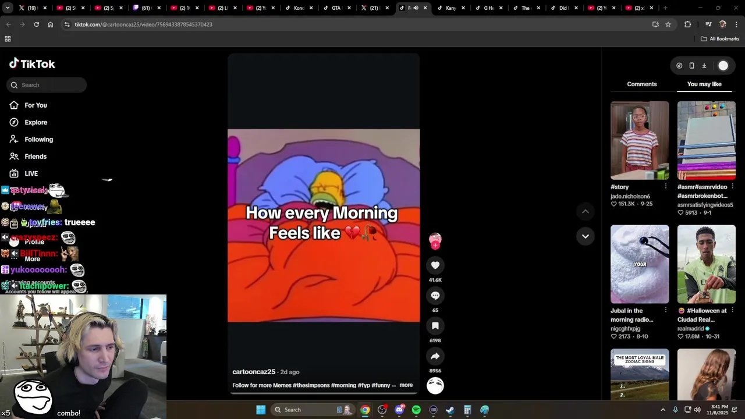Click the TikTok logo in sidebar
This screenshot has width=745, height=419.
(32, 64)
